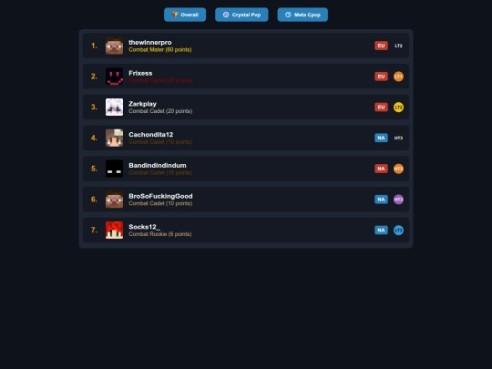Click the orange LT1 tier icon for Frixess

coord(398,77)
